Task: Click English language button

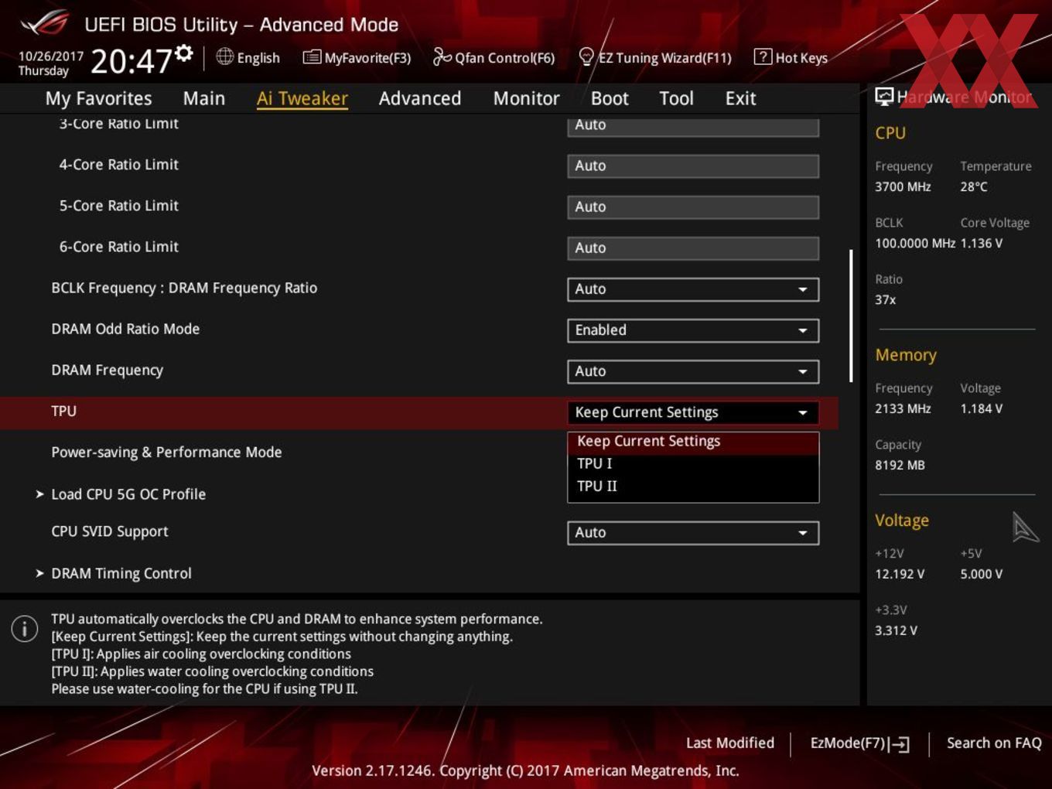Action: tap(248, 57)
